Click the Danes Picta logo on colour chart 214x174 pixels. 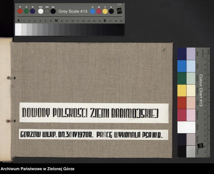[x=200, y=145]
